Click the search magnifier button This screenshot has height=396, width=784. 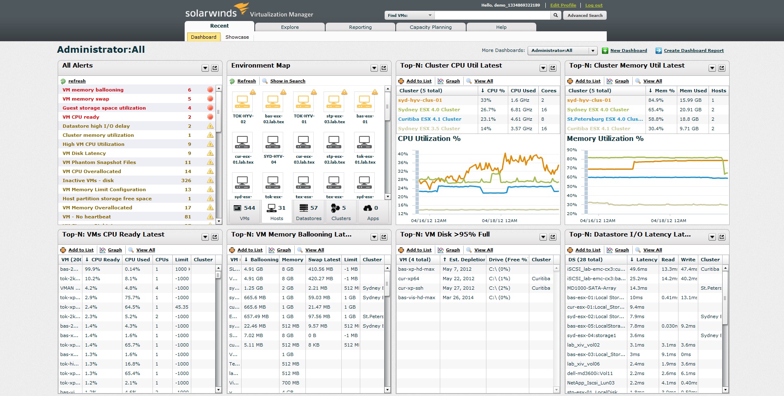pos(556,15)
